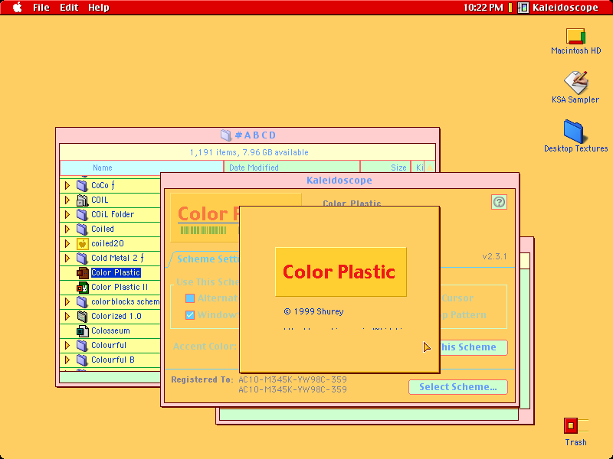This screenshot has width=613, height=459.
Task: Select the colorblocks scheme folder icon
Action: tap(82, 301)
